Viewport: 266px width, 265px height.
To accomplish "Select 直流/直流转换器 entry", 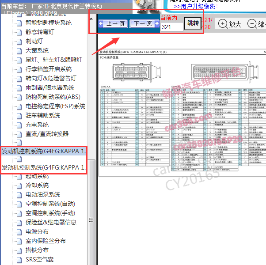I will tap(47, 134).
